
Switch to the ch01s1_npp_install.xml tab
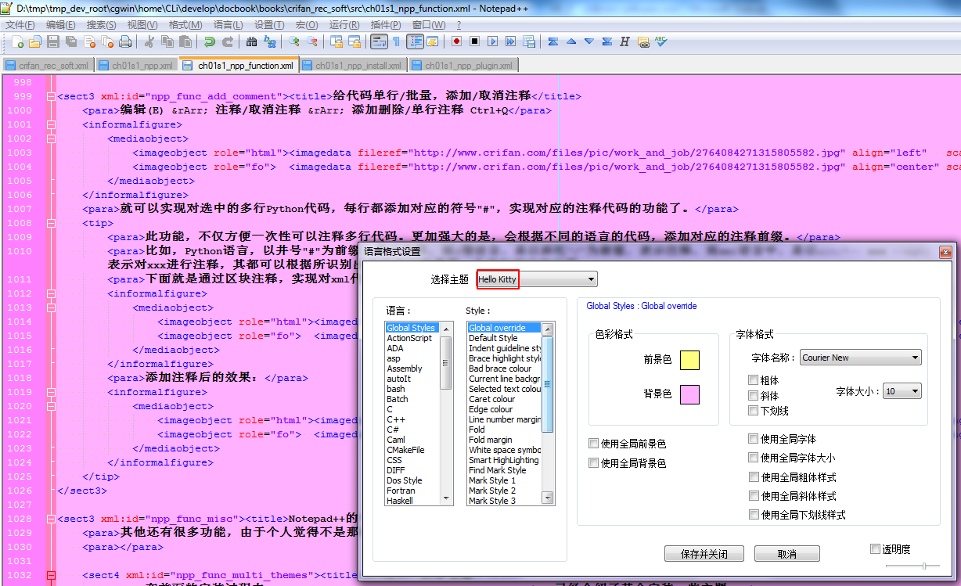[352, 66]
